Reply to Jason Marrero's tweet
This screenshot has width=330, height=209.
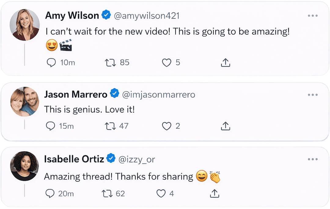[x=50, y=126]
